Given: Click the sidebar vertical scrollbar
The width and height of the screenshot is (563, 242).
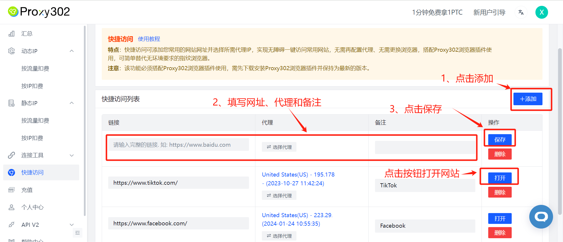Looking at the screenshot, I should tap(85, 121).
